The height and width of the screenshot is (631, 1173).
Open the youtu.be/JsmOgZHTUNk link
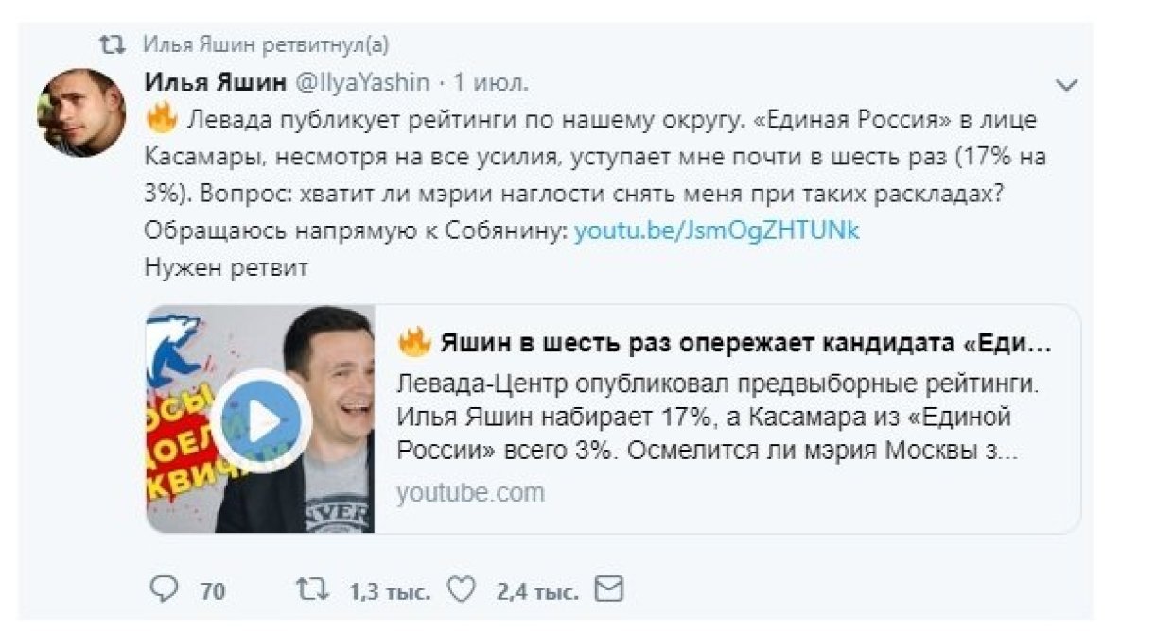click(x=717, y=231)
